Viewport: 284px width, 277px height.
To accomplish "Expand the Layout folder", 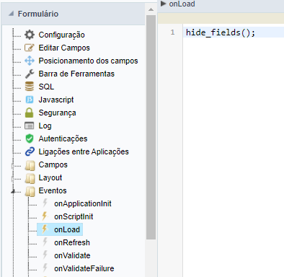I will (12, 178).
